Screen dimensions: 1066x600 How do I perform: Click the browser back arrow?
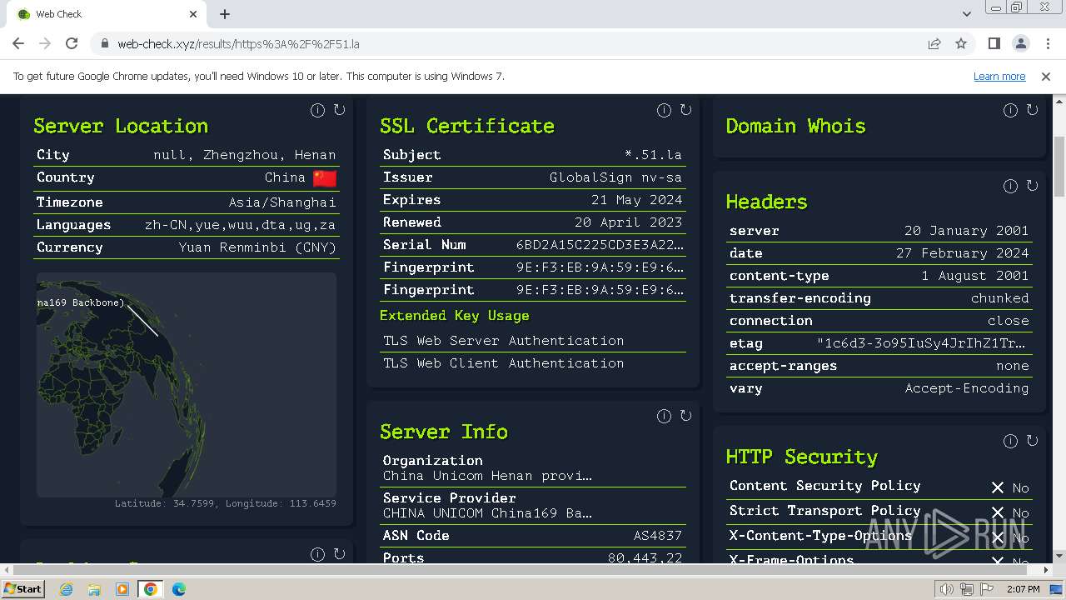tap(18, 43)
